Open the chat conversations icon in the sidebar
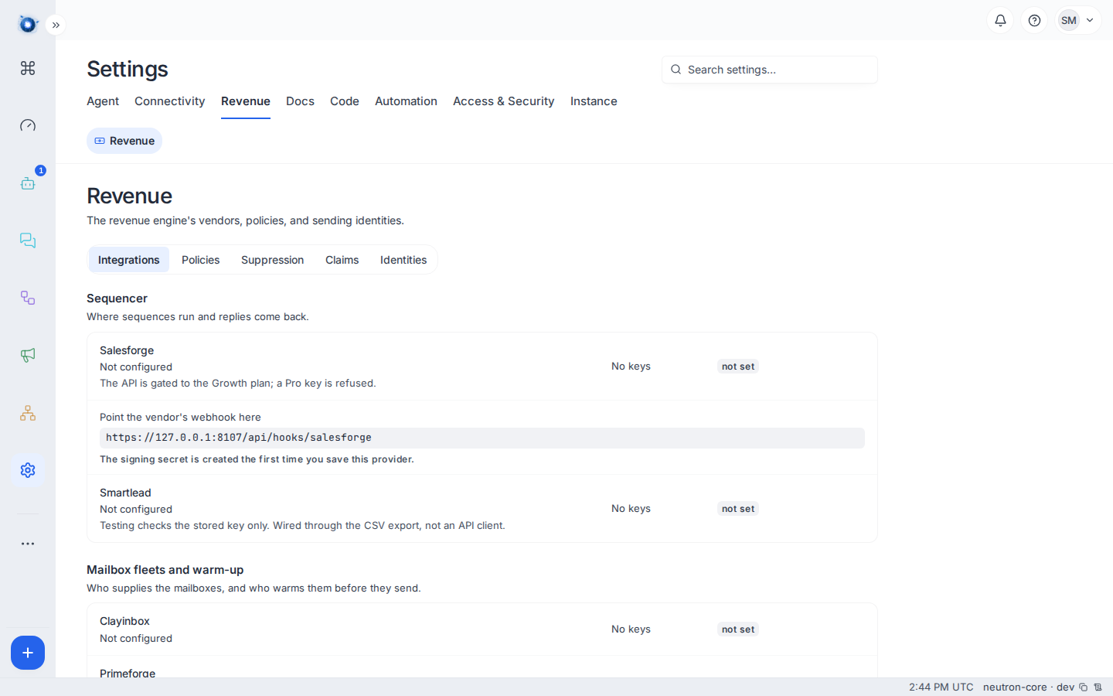1113x696 pixels. 28,241
